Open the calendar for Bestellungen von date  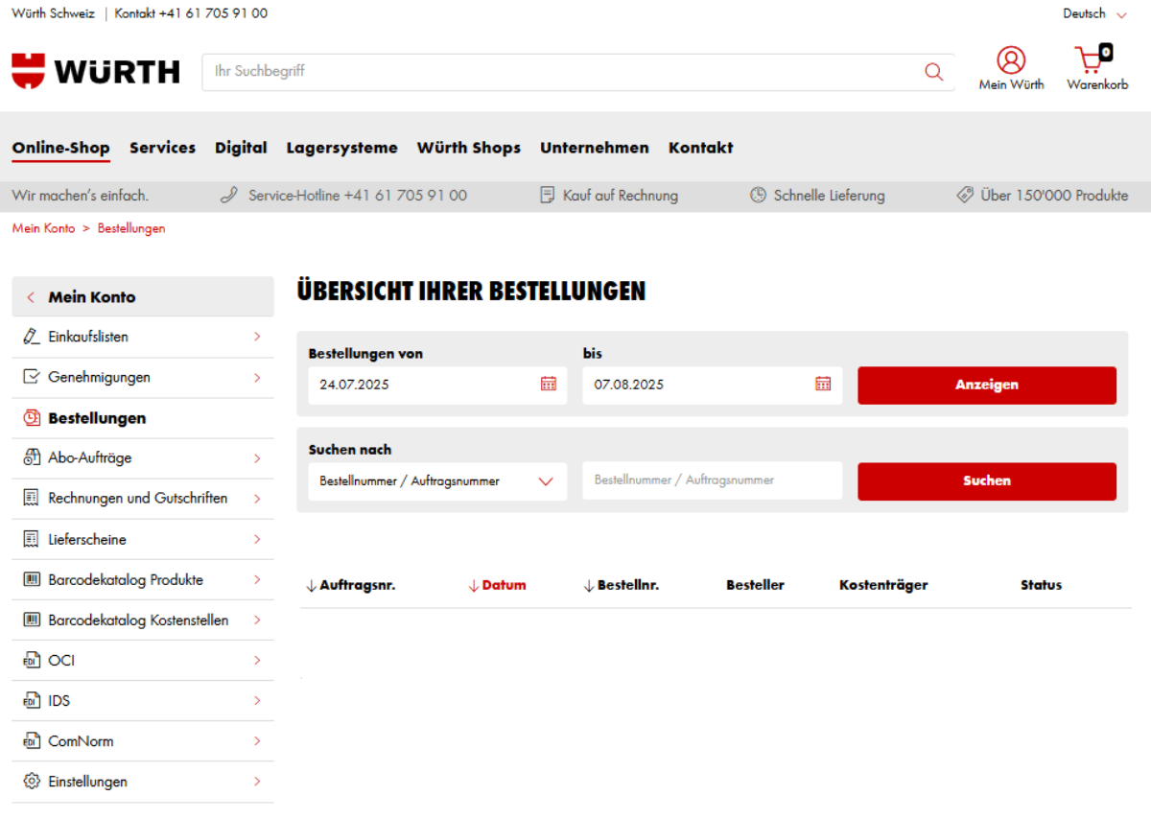[x=549, y=384]
